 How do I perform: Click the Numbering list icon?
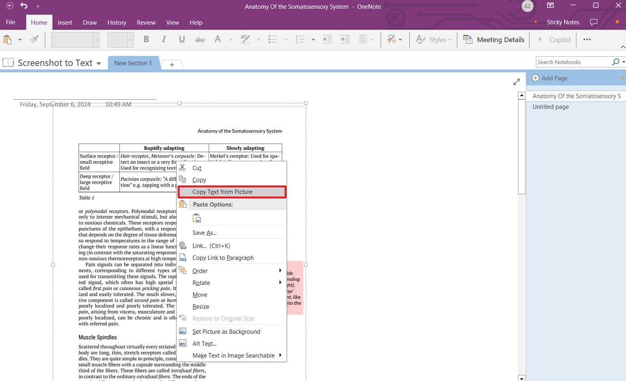pos(300,39)
